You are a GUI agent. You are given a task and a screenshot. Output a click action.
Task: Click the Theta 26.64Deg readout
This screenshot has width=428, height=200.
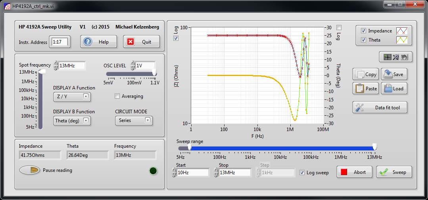point(87,155)
